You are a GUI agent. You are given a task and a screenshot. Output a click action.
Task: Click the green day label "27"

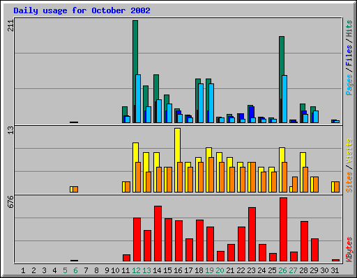point(293,270)
